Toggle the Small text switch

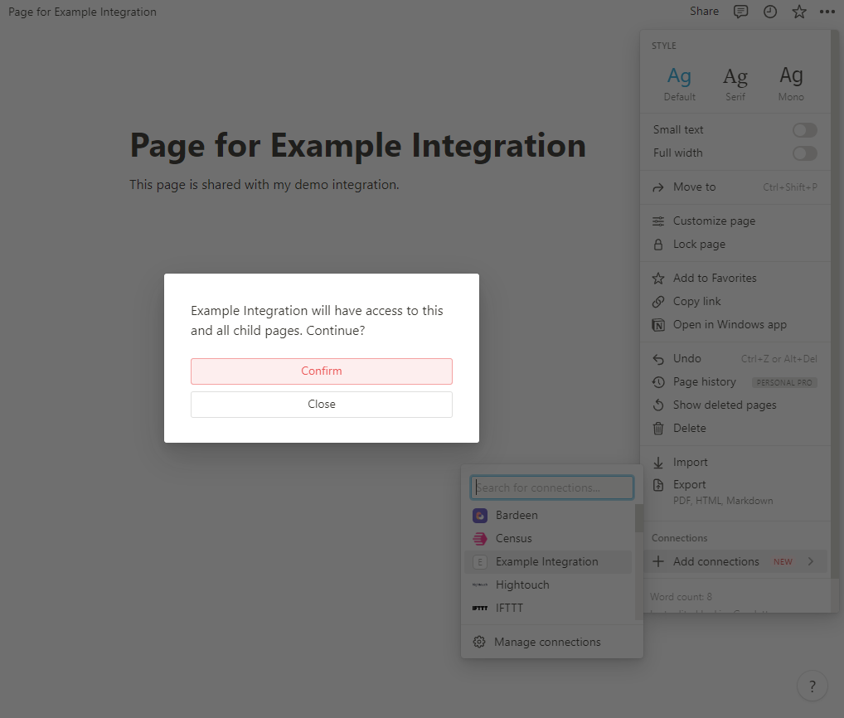pyautogui.click(x=805, y=129)
